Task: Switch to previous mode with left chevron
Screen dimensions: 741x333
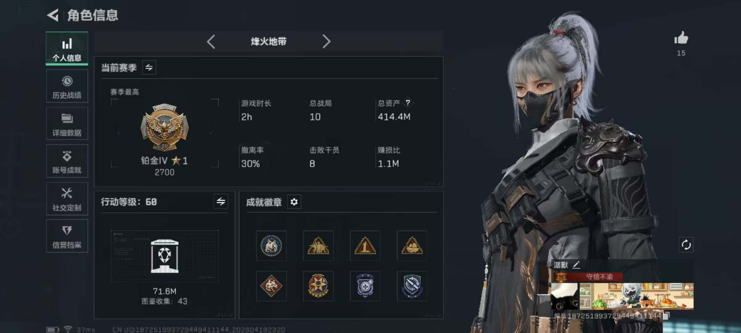Action: coord(211,41)
